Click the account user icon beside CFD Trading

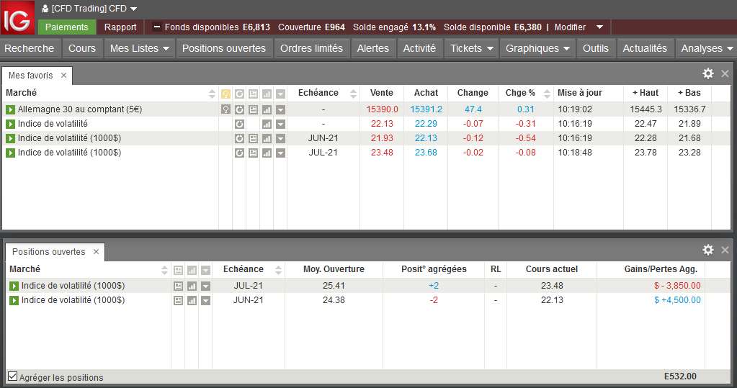tap(45, 9)
